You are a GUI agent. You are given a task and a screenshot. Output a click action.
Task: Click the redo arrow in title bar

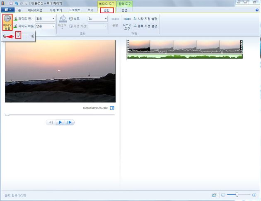pyautogui.click(x=22, y=3)
